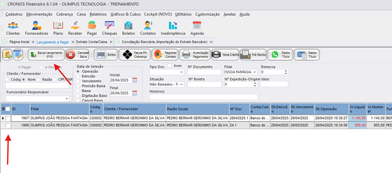Viewport: 392px width, 173px height.
Task: Click the Histórico input field
Action: coord(204,97)
